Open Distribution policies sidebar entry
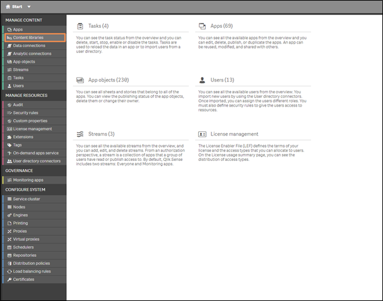Image resolution: width=383 pixels, height=301 pixels. tap(35, 264)
